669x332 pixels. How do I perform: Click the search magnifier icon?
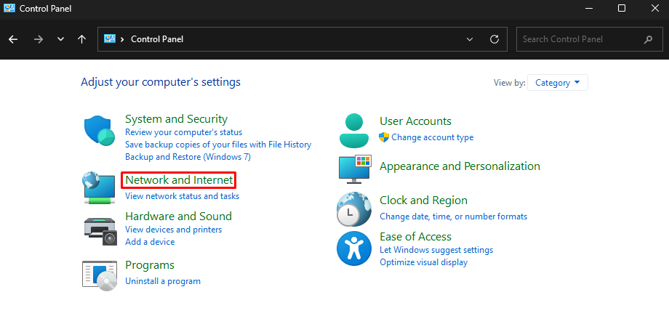(648, 39)
